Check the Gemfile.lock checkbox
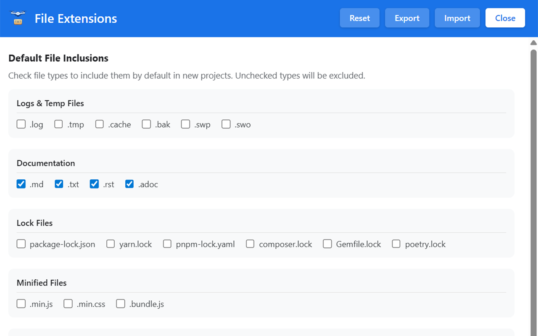The image size is (538, 336). [x=327, y=244]
